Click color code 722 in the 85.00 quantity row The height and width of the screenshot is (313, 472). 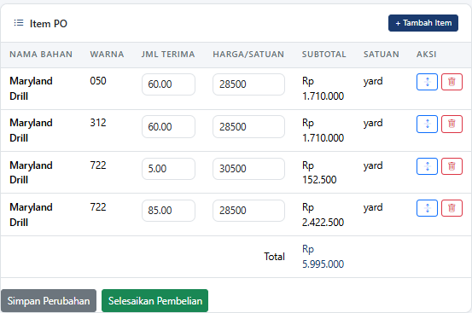tap(98, 207)
